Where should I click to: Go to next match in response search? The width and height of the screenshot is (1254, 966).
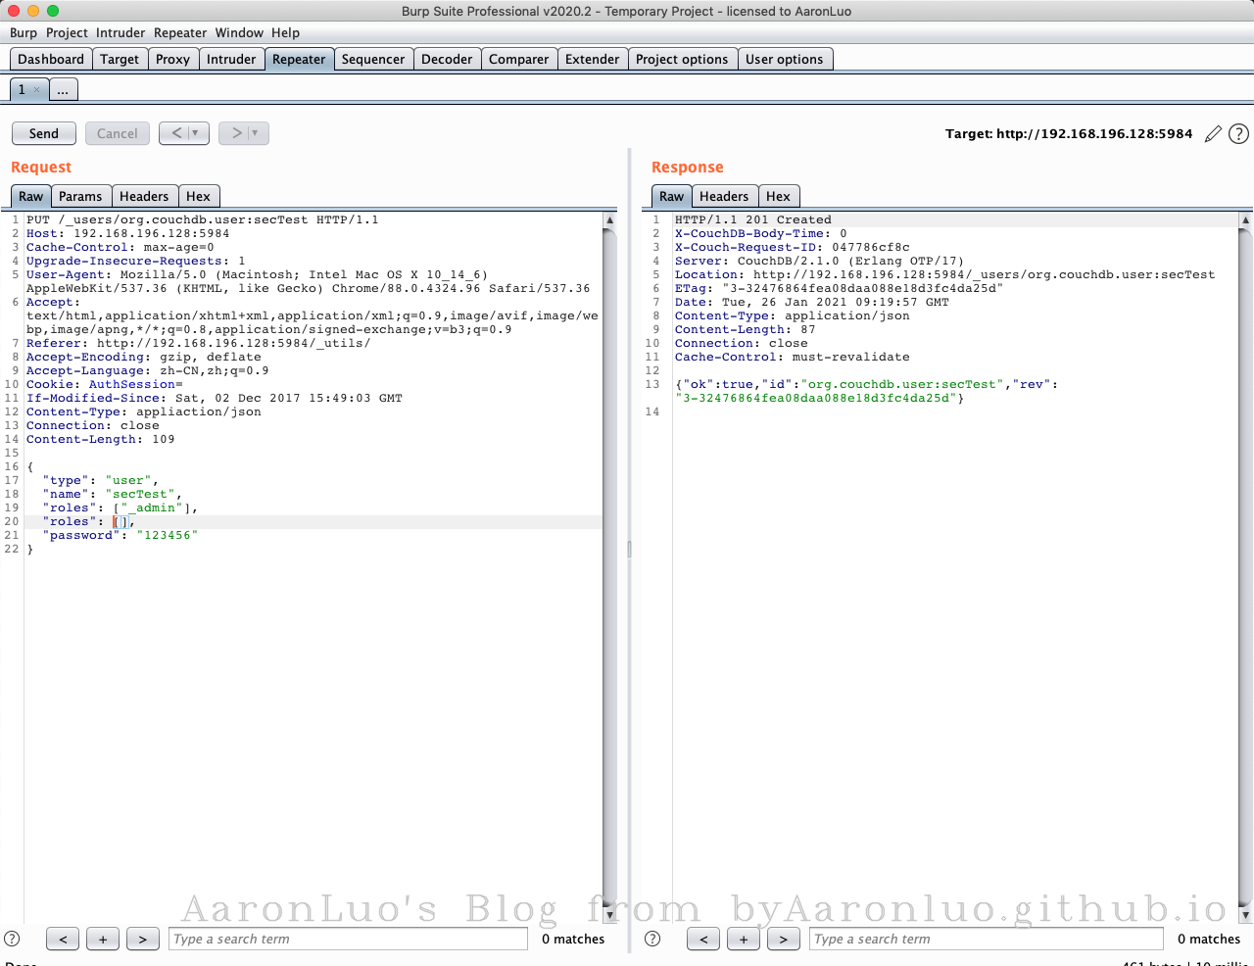pyautogui.click(x=784, y=939)
